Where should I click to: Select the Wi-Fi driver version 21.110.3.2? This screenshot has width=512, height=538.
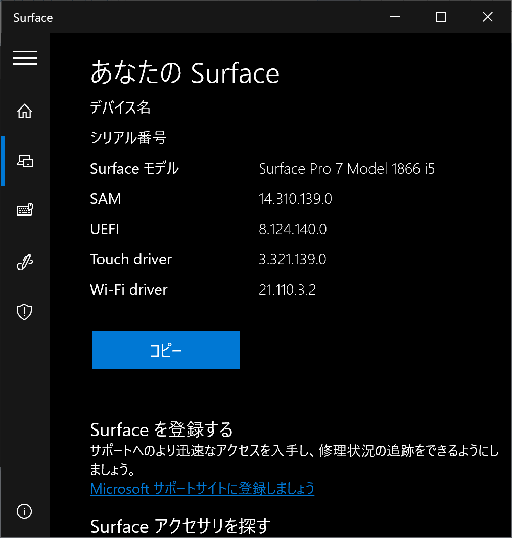(287, 290)
